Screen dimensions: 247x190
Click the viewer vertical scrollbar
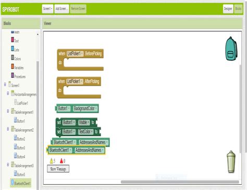(x=240, y=109)
